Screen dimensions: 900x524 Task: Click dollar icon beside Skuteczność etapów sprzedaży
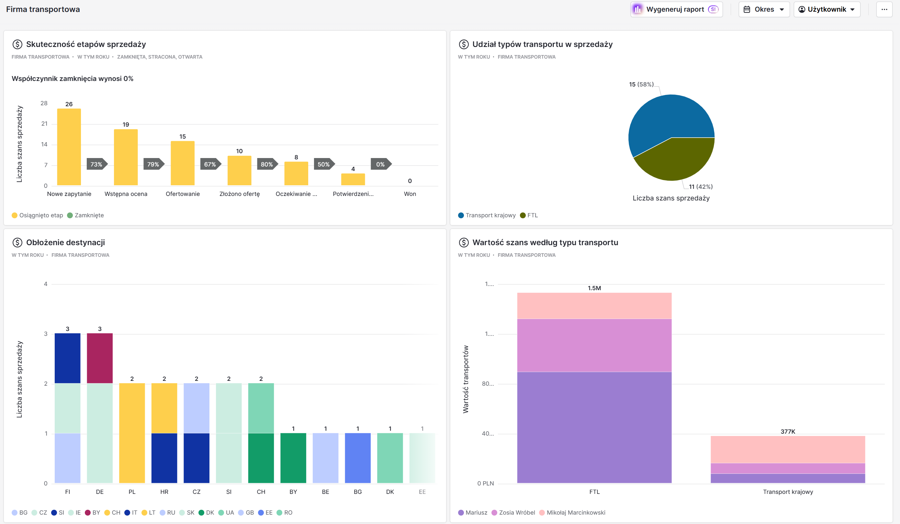[17, 44]
